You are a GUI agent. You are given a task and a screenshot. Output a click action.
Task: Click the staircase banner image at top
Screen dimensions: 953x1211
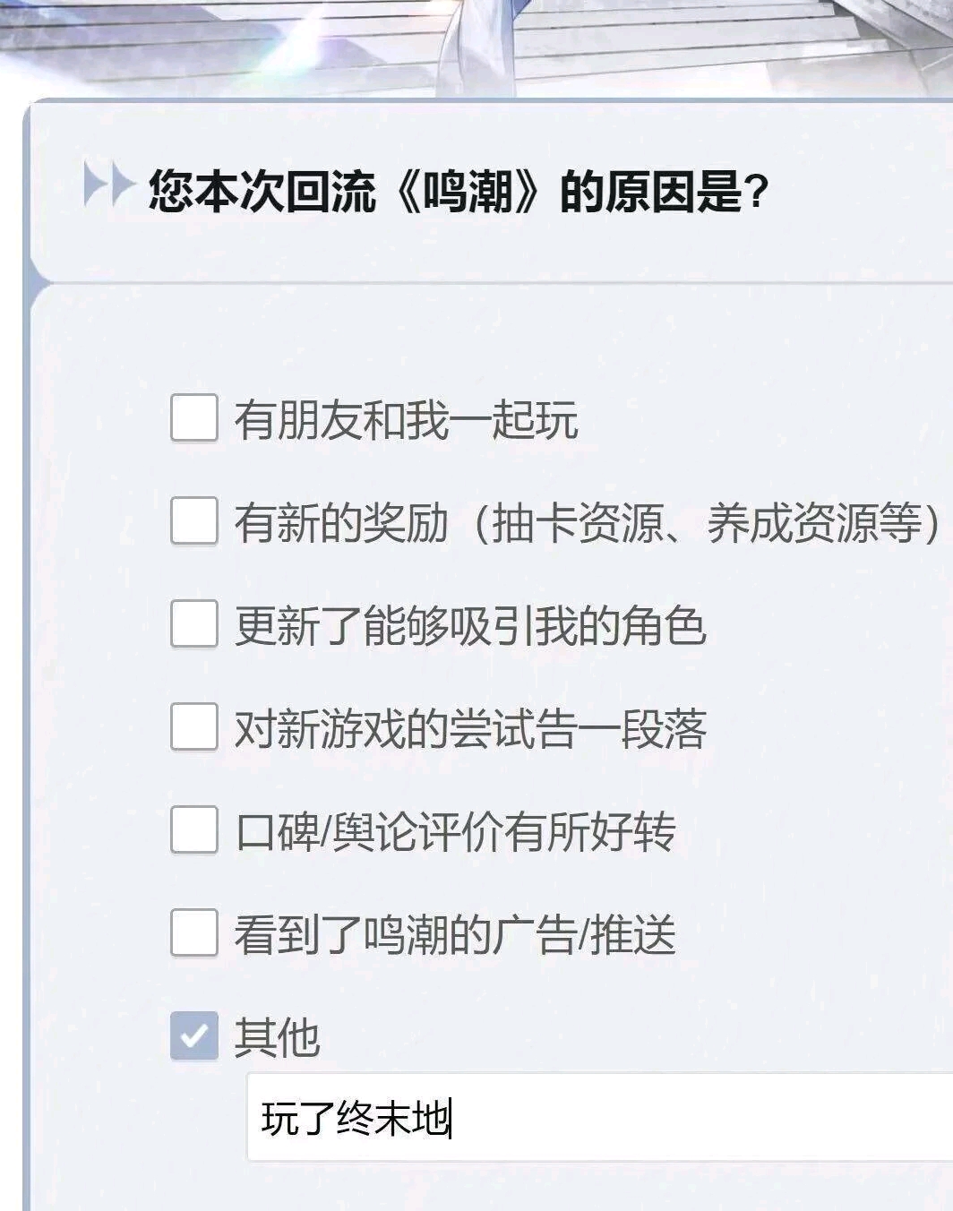[476, 40]
